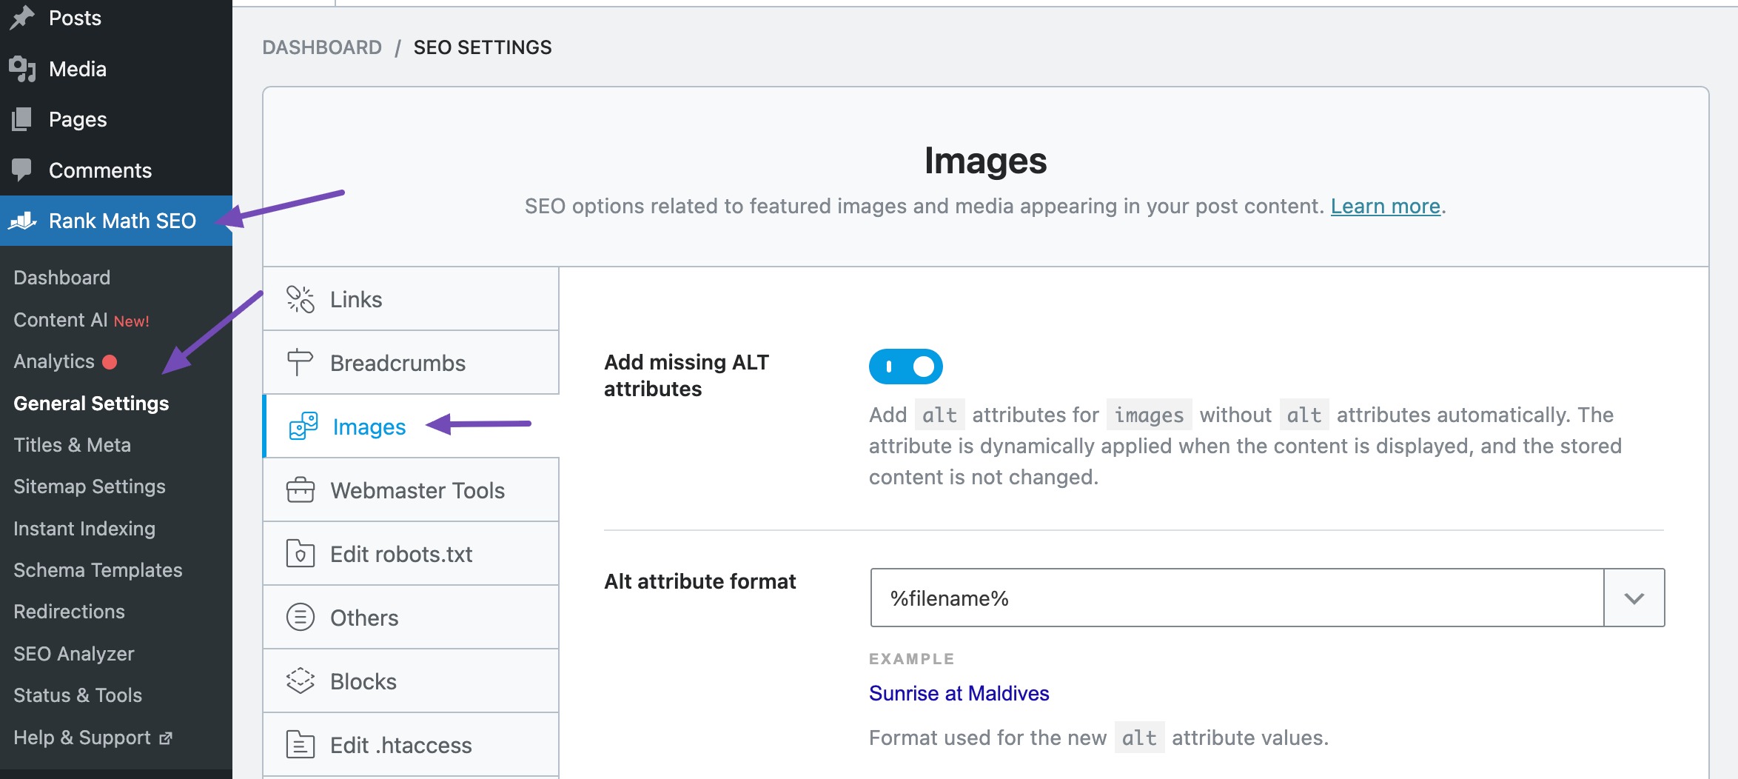The height and width of the screenshot is (779, 1738).
Task: Toggle off Add missing ALT attributes
Action: pos(906,366)
